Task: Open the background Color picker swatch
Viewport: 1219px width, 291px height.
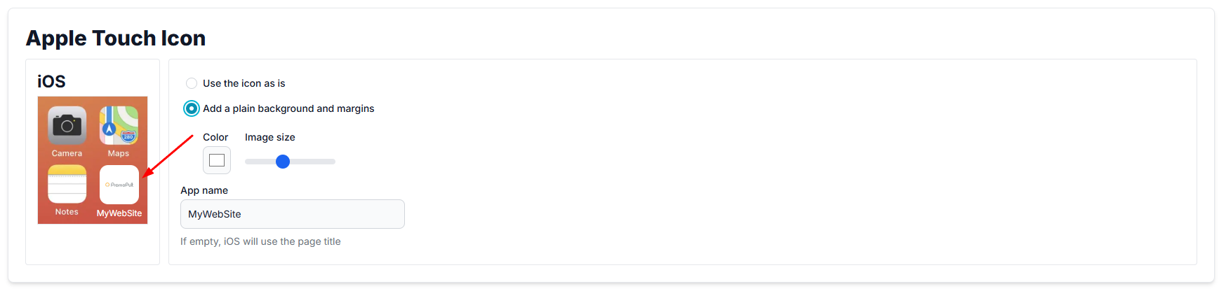Action: coord(217,160)
